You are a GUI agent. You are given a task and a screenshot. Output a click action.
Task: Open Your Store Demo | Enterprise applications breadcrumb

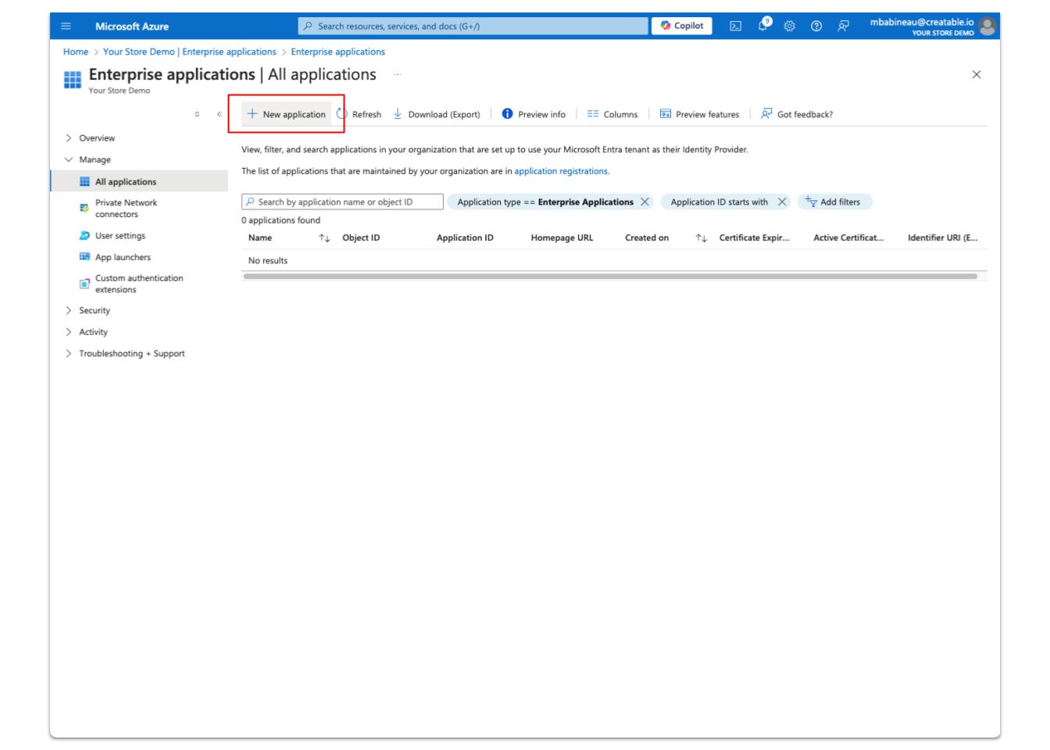[x=190, y=52]
